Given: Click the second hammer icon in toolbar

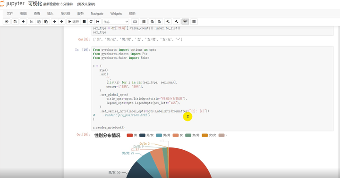Looking at the screenshot, I should 177,22.
